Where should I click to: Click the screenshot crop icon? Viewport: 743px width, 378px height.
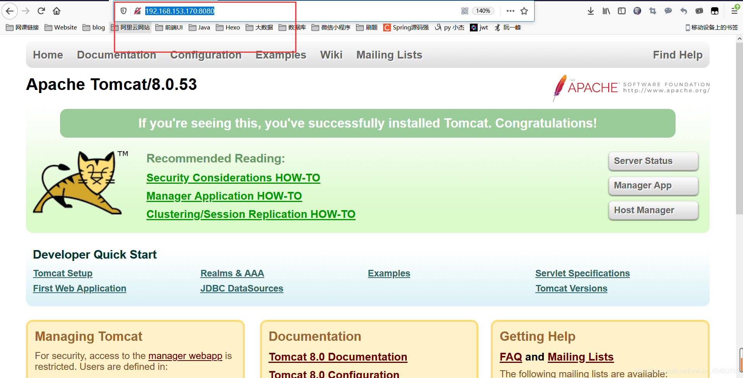(x=653, y=11)
